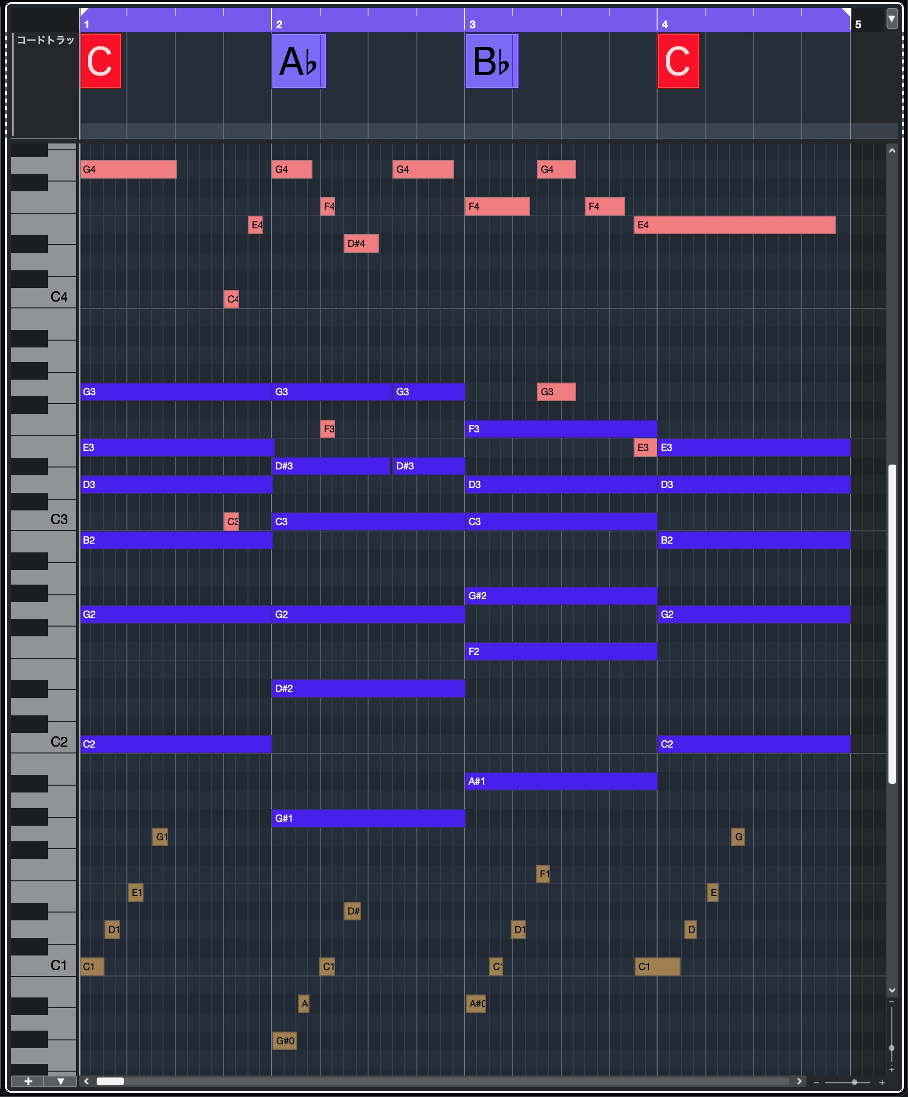This screenshot has width=908, height=1097.
Task: Select the brown D# bass note
Action: point(352,911)
